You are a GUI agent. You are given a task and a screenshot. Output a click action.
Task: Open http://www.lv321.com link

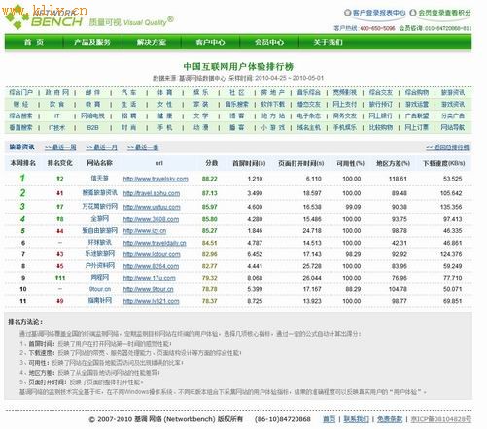(151, 301)
